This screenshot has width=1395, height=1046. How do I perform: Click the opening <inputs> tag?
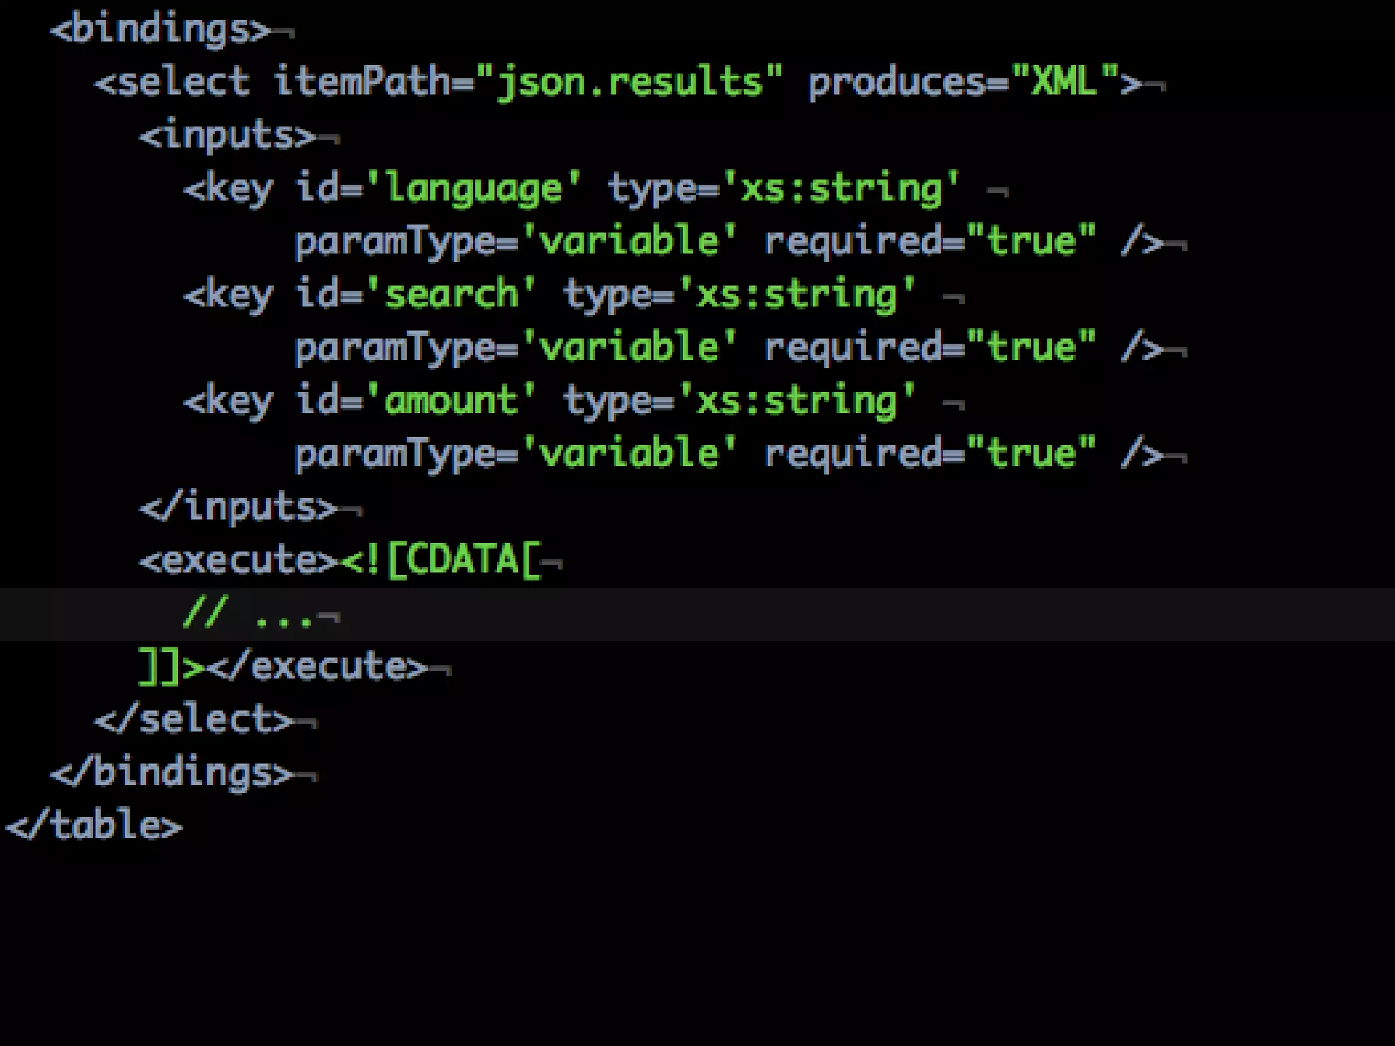[228, 136]
